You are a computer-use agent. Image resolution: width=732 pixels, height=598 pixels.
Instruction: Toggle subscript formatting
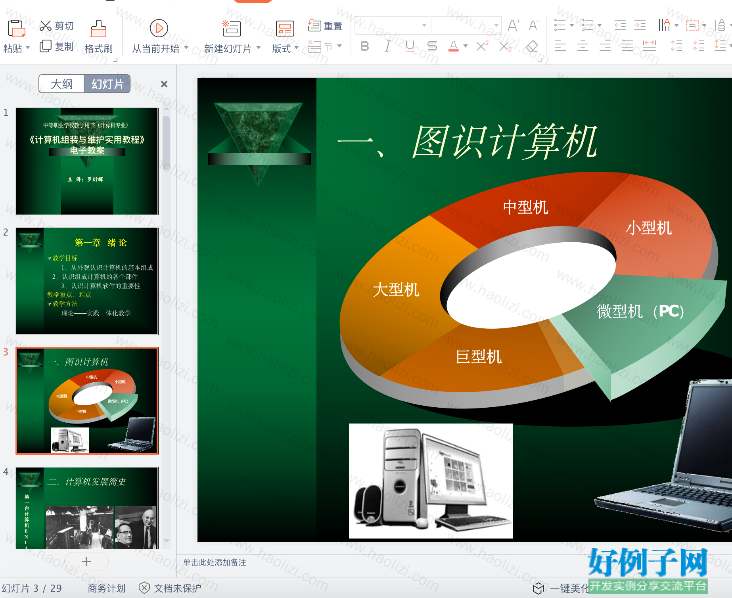pyautogui.click(x=505, y=46)
